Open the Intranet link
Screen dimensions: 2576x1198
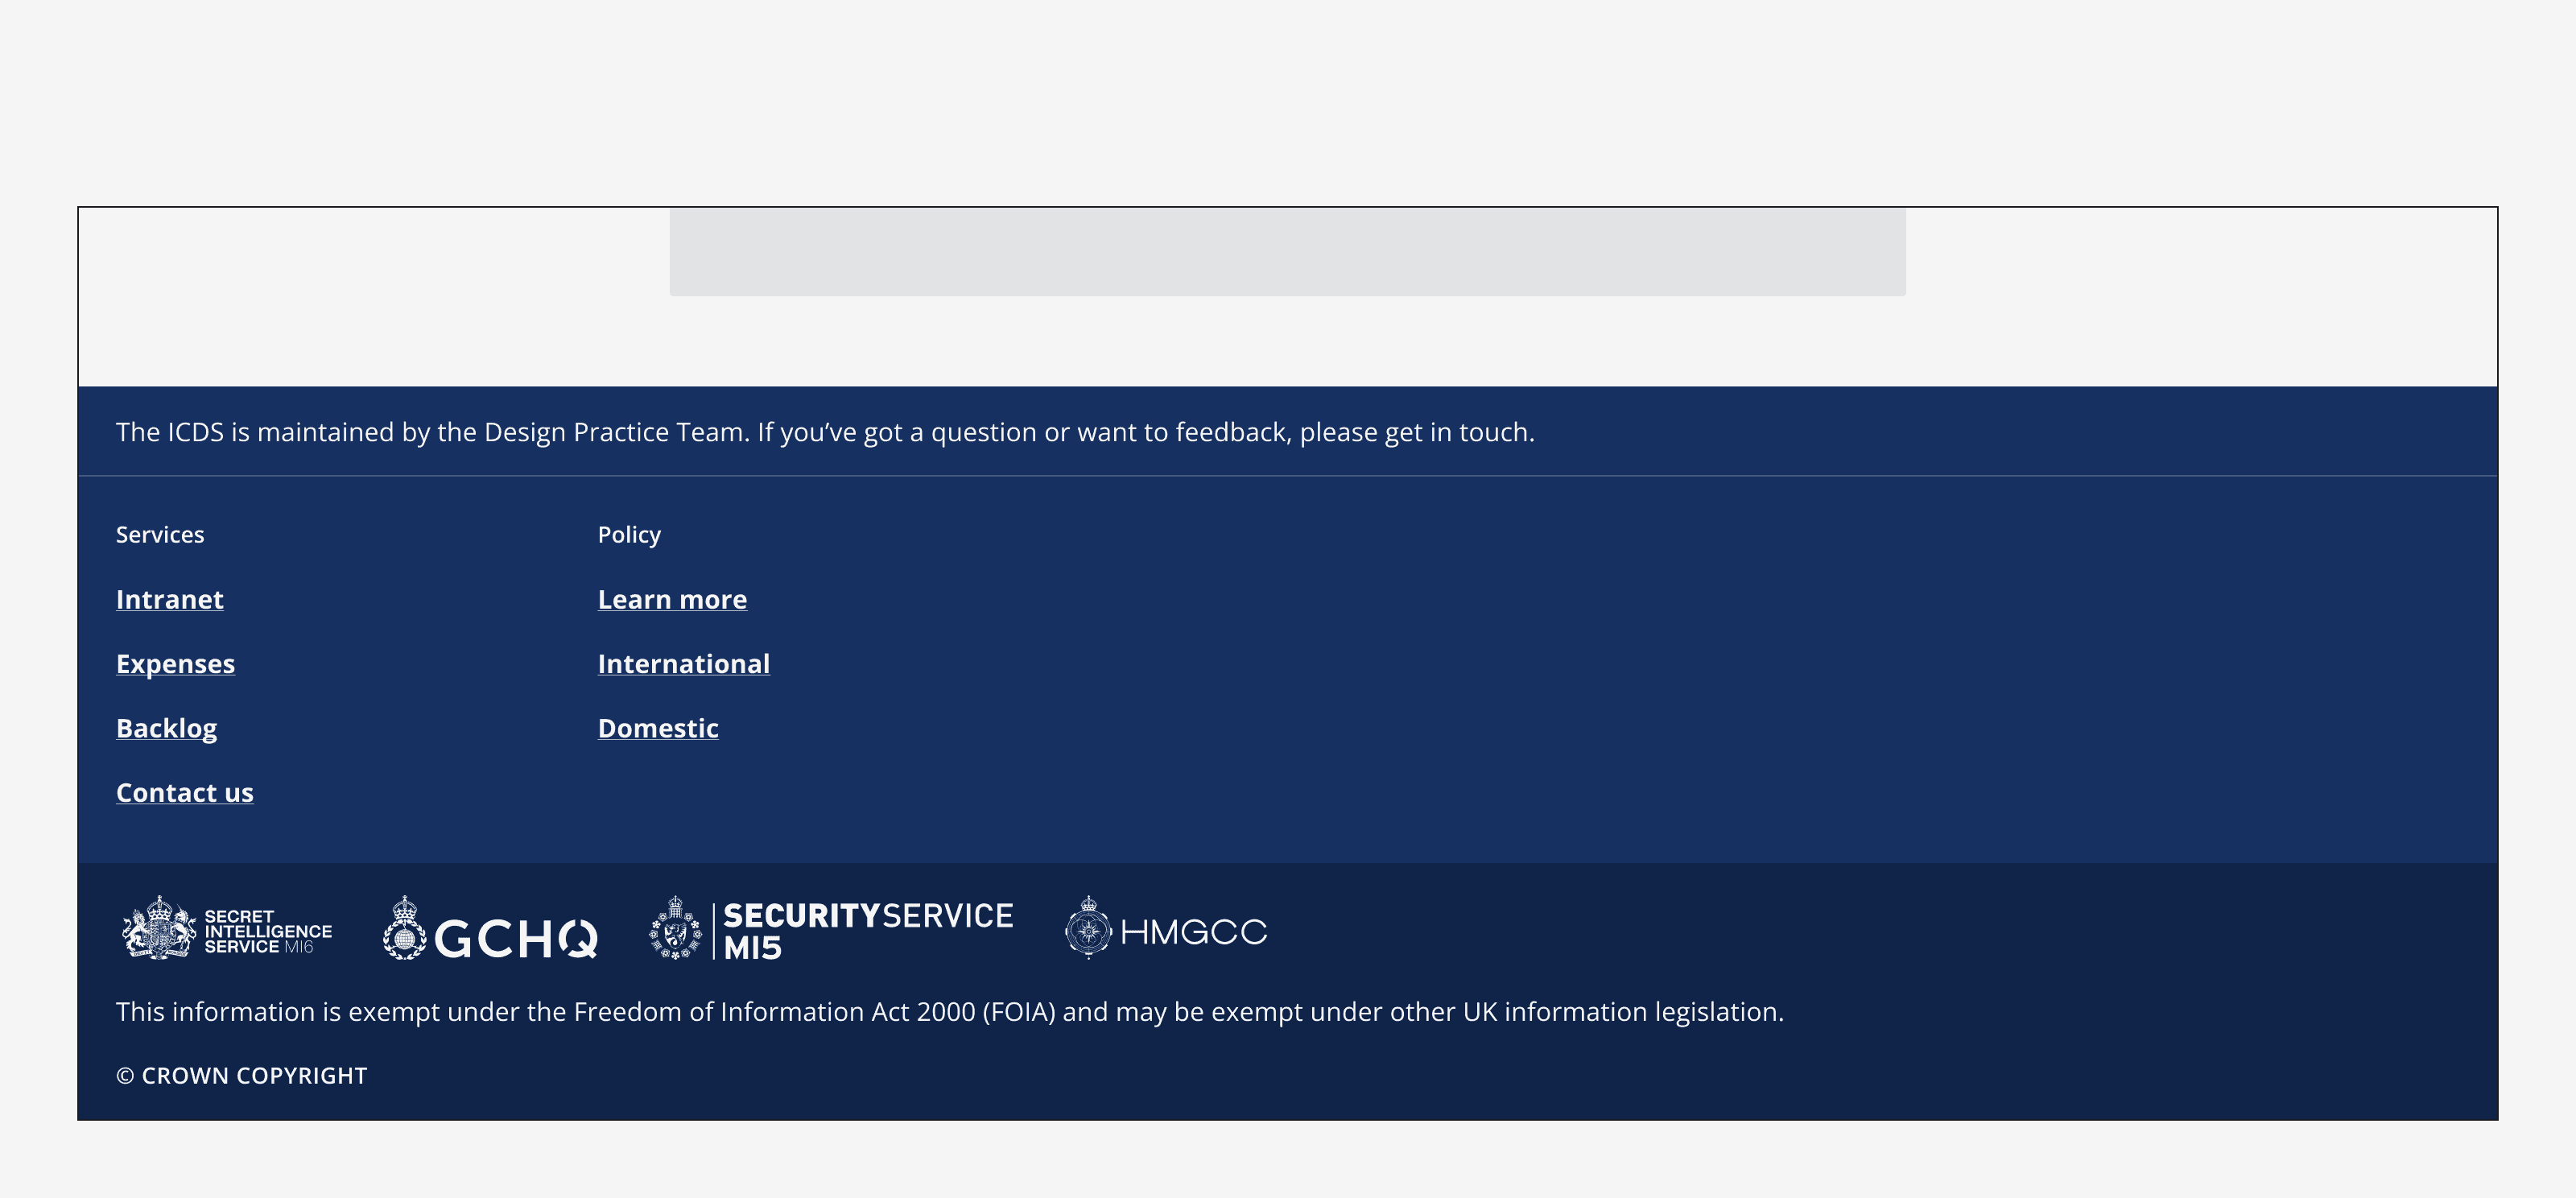point(170,599)
